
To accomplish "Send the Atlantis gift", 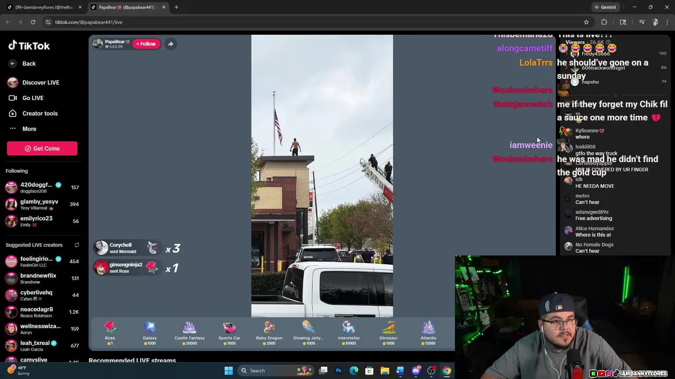I will tap(428, 333).
